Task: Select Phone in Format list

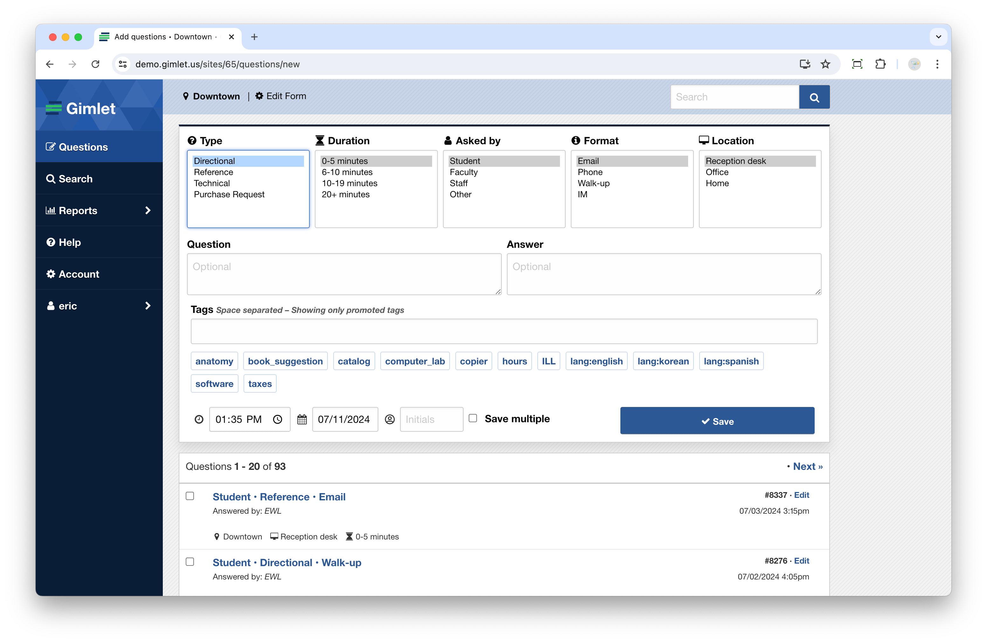Action: click(632, 172)
